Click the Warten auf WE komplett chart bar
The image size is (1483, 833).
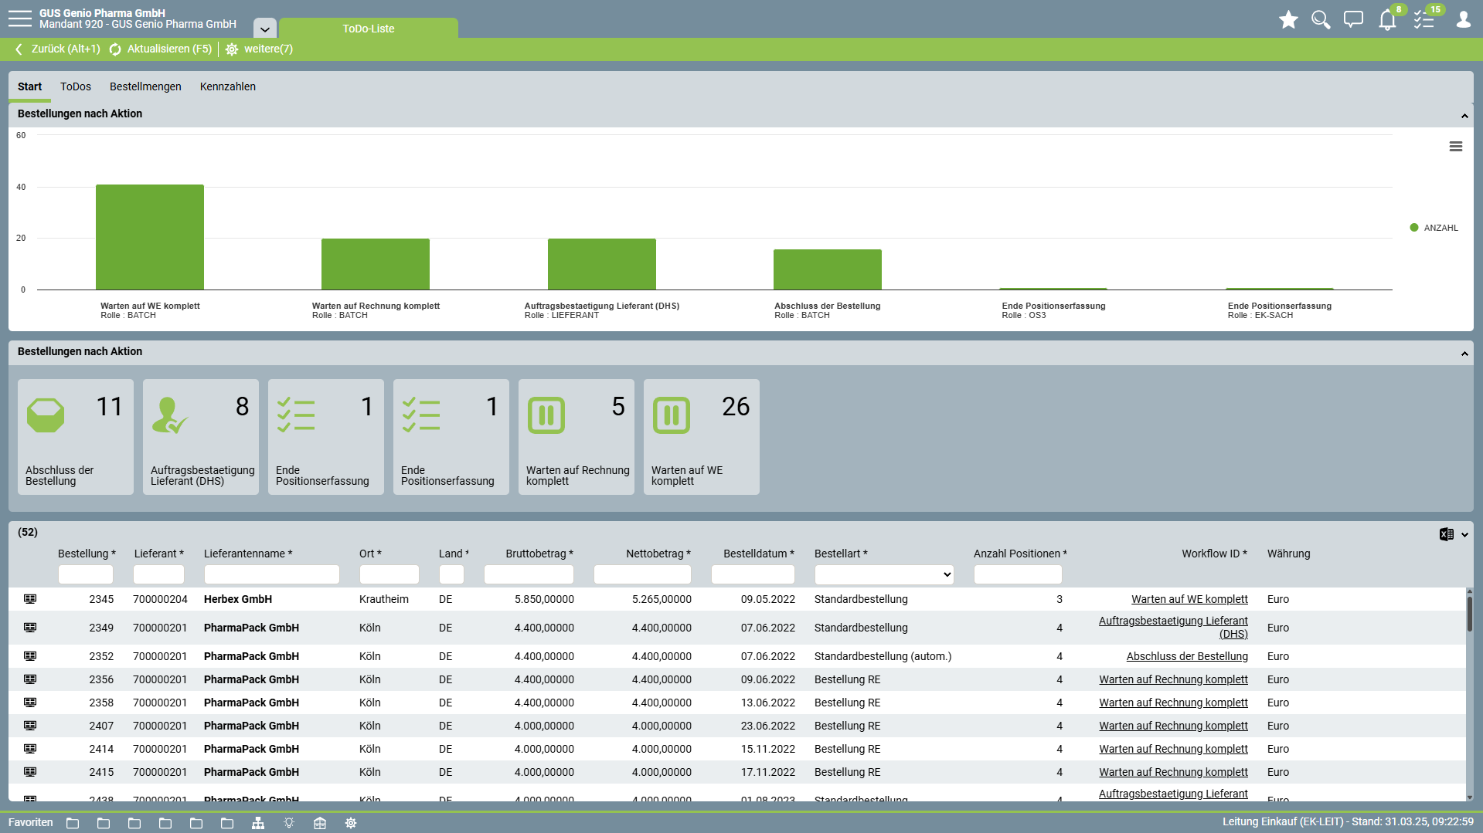point(150,237)
